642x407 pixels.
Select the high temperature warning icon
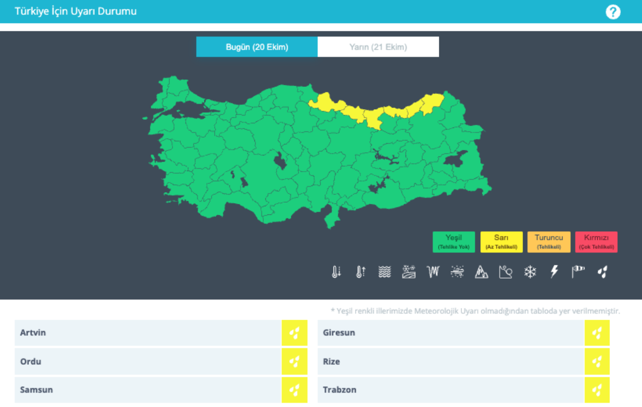click(x=361, y=272)
